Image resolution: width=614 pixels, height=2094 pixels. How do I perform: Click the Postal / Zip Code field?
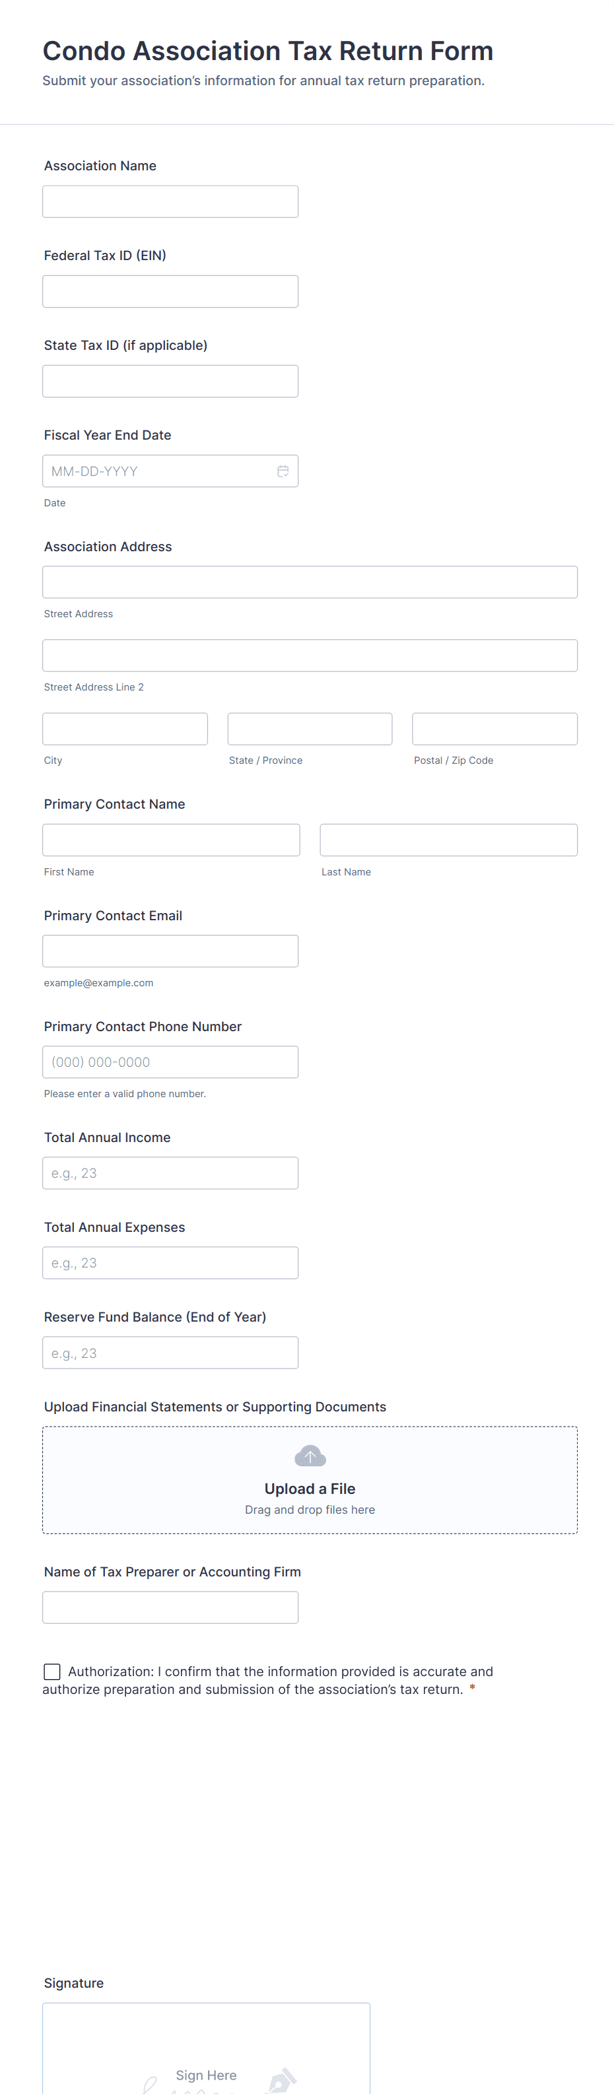495,729
